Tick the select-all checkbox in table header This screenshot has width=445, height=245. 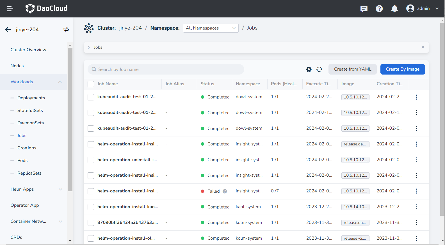click(91, 84)
